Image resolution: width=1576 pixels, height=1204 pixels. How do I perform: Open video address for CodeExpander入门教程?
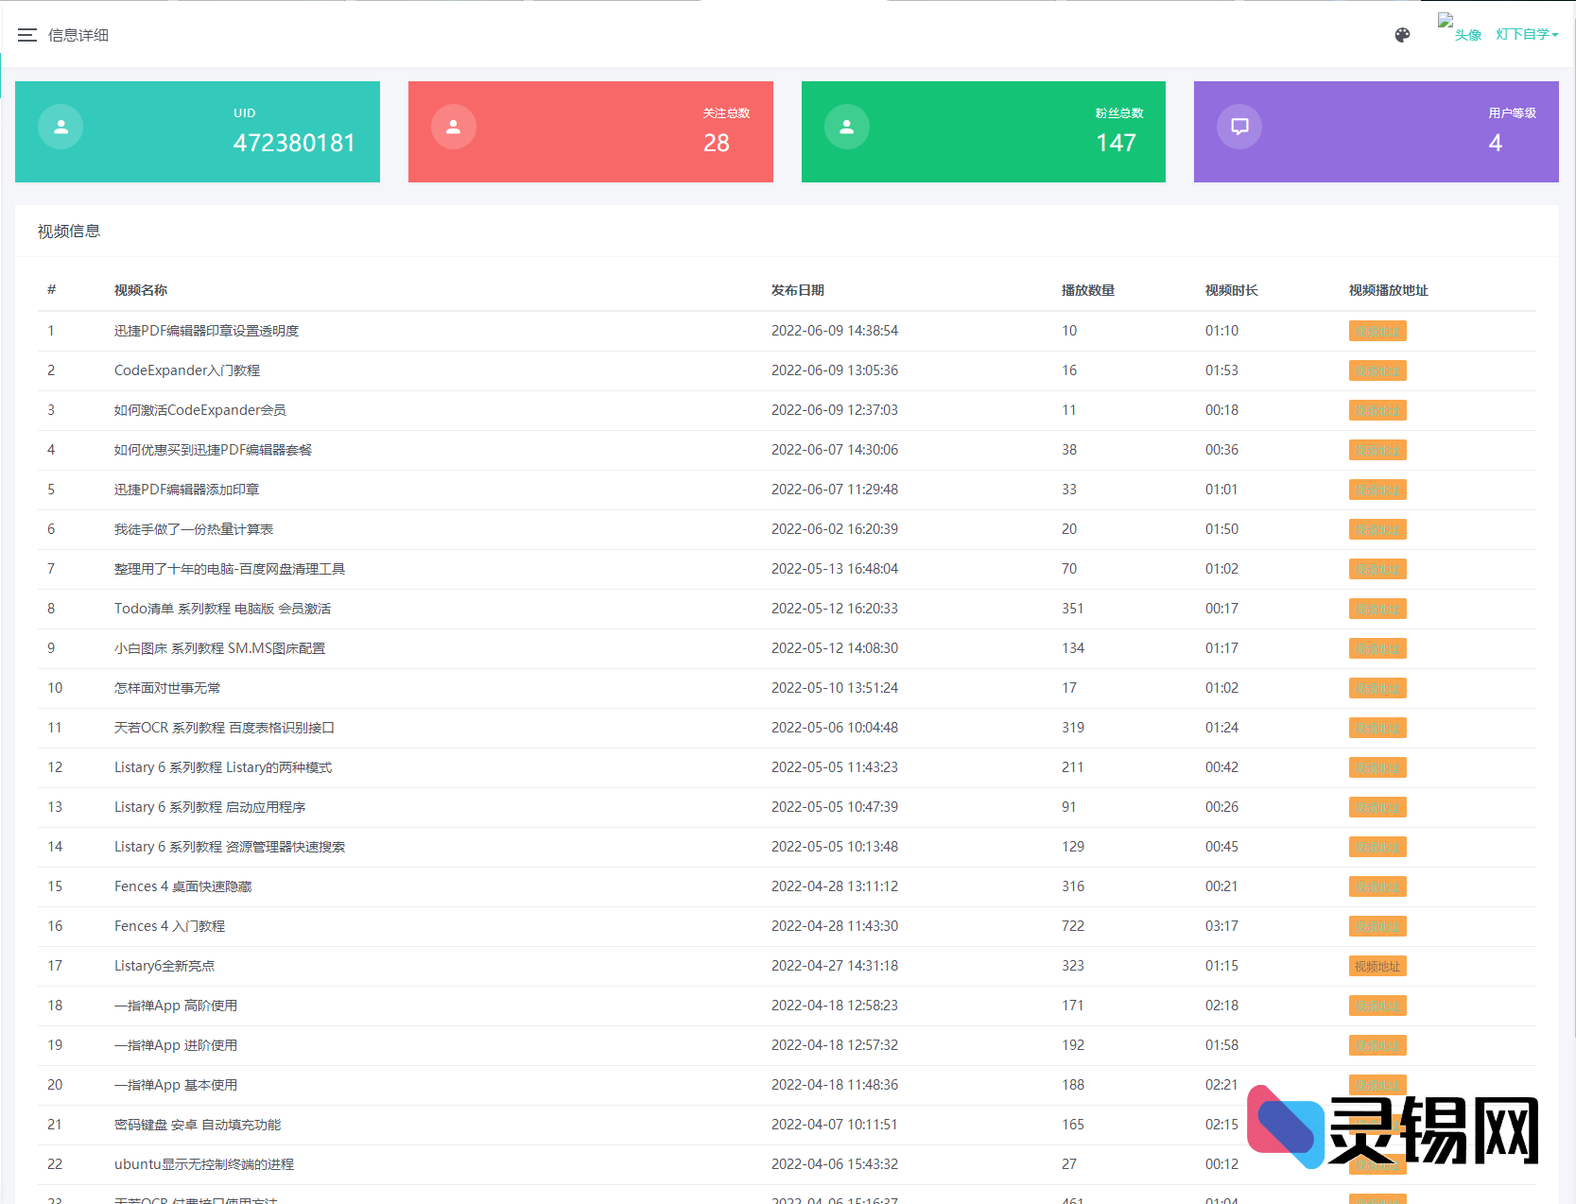(x=1377, y=370)
